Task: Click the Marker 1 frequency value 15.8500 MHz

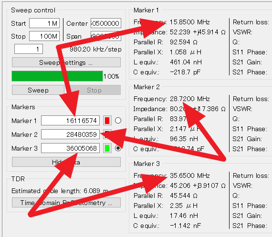Action: click(x=190, y=22)
